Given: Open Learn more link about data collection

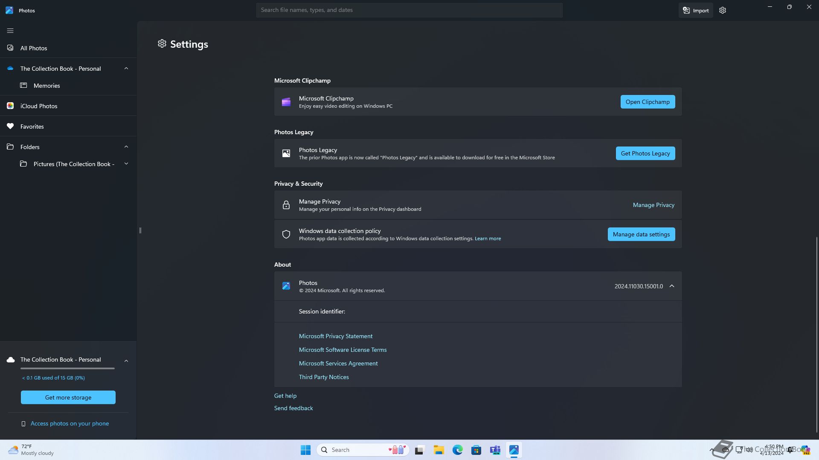Looking at the screenshot, I should tap(488, 239).
